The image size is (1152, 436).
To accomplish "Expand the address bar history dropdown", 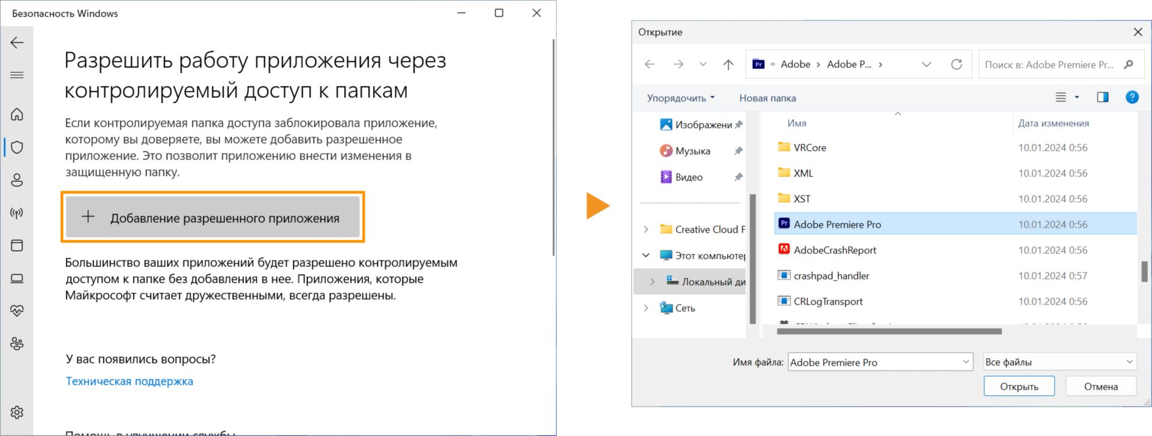I will pyautogui.click(x=926, y=64).
